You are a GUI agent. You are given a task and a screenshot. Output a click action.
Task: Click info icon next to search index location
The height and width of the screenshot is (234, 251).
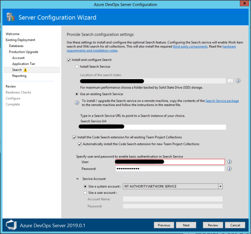point(238,81)
